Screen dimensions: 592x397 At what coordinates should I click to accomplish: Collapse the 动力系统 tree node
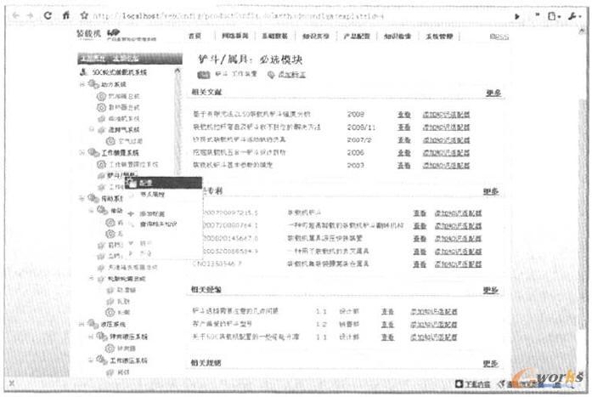pos(82,84)
